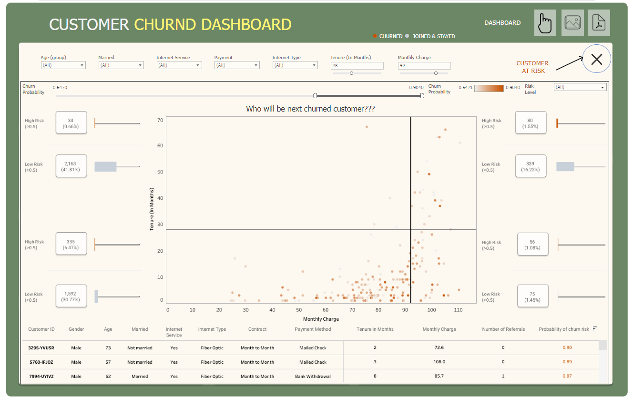Image resolution: width=633 pixels, height=398 pixels.
Task: Toggle the High Risk card showing 80 customers
Action: 531,122
